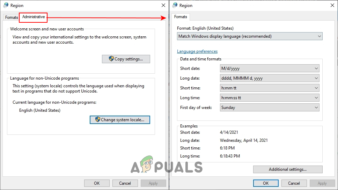Click the example text 'Wednesday, April 14, 2021'
Image resolution: width=338 pixels, height=190 pixels.
[244, 140]
